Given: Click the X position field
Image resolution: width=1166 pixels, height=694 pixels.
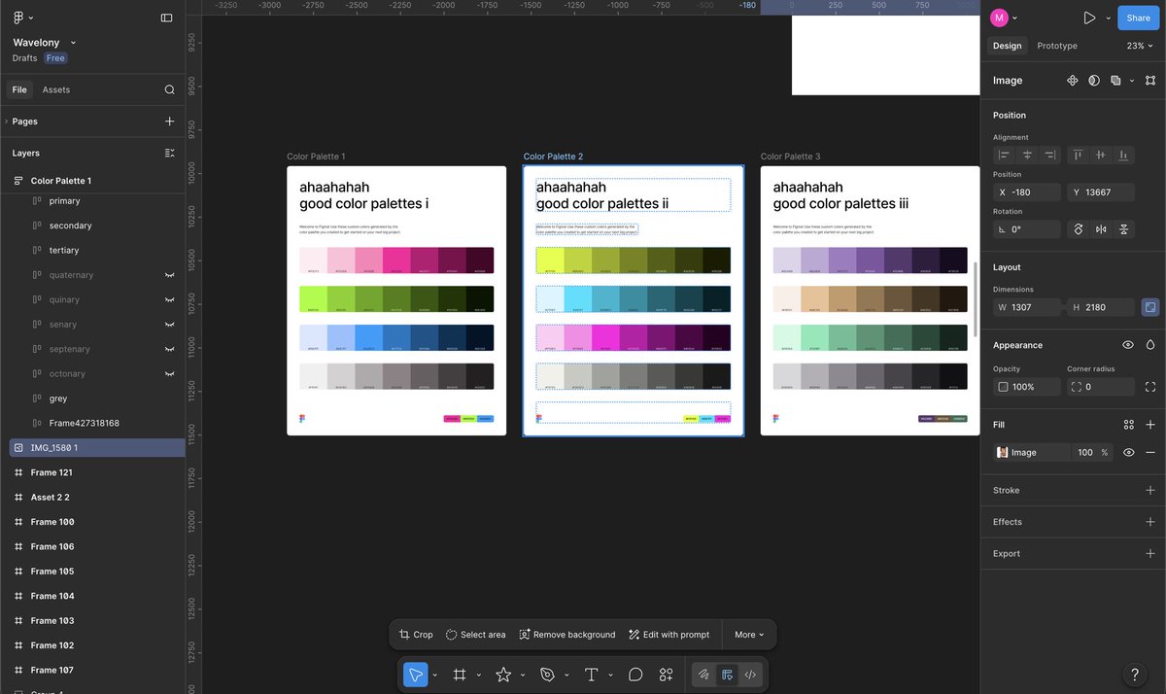Looking at the screenshot, I should pos(1027,192).
